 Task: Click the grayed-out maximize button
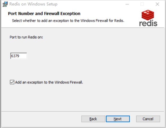(x=142, y=4)
